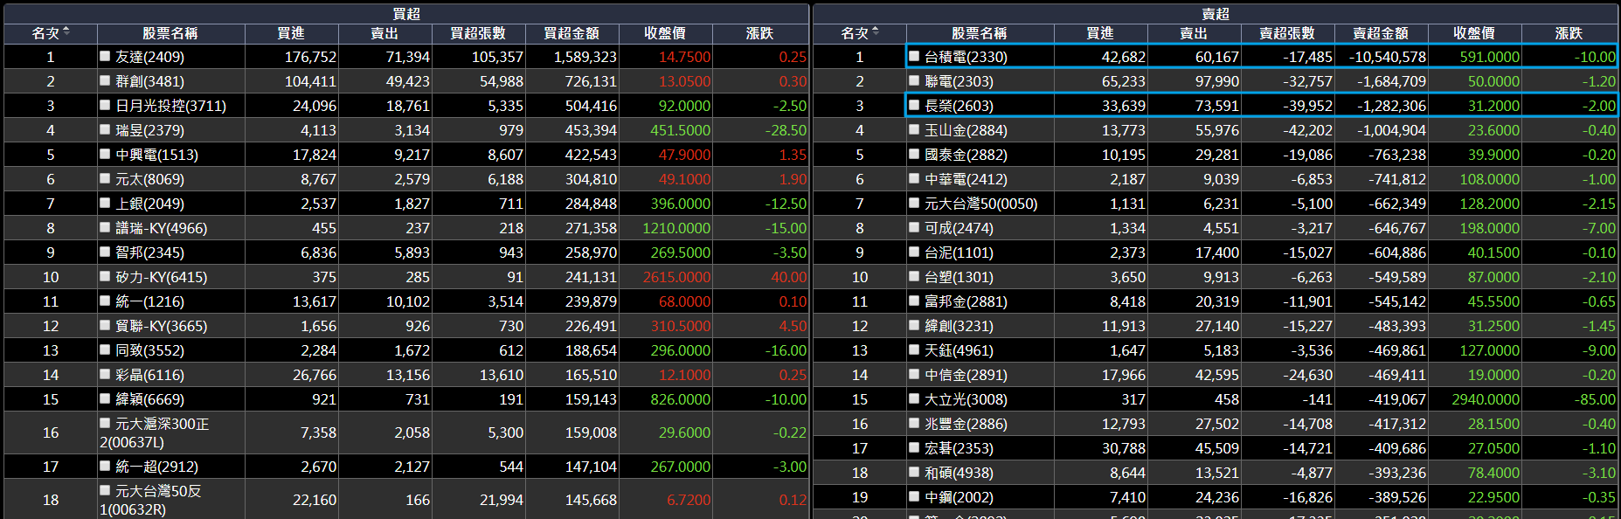1621x519 pixels.
Task: Click 元大滬深300正2(00637L) entry
Action: tap(155, 432)
